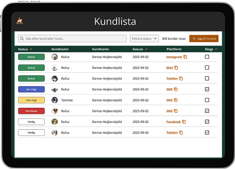
Task: Sort by Datum column arrows
Action: pos(146,49)
